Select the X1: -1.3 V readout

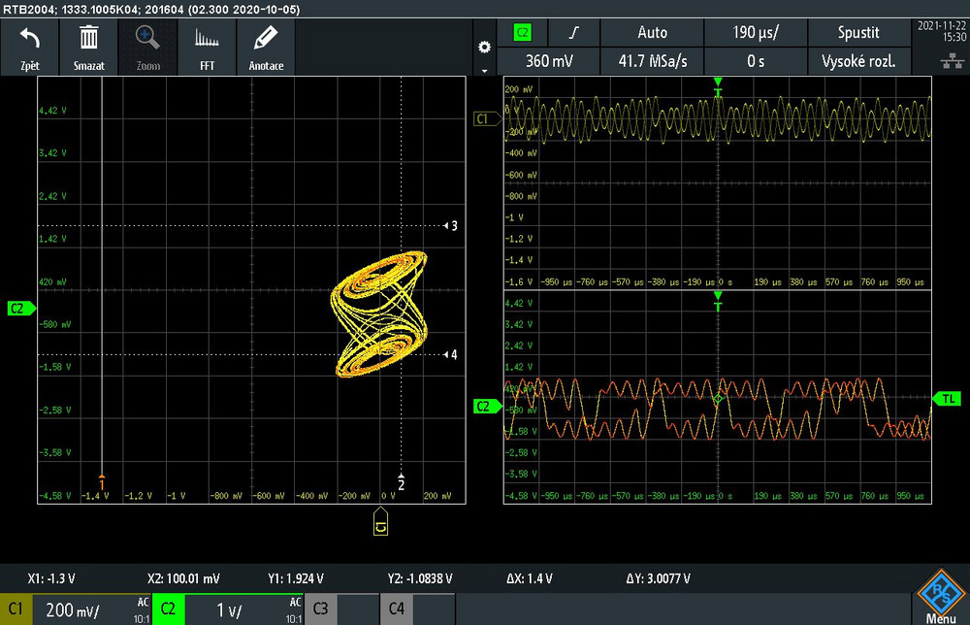pos(51,578)
